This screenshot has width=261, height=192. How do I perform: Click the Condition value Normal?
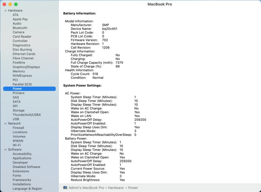click(x=98, y=78)
